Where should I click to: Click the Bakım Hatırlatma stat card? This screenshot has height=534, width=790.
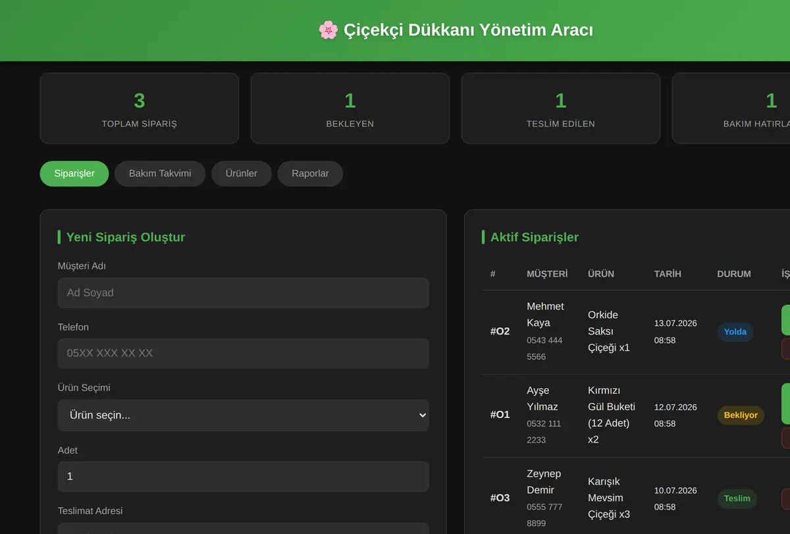[731, 108]
